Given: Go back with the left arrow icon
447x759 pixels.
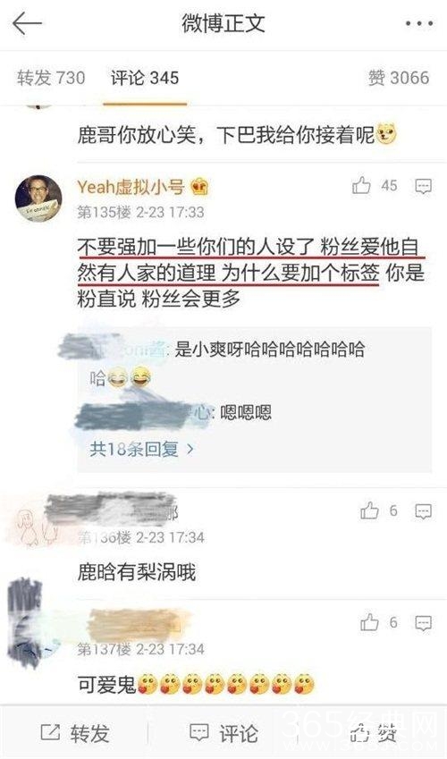Looking at the screenshot, I should click(x=27, y=24).
